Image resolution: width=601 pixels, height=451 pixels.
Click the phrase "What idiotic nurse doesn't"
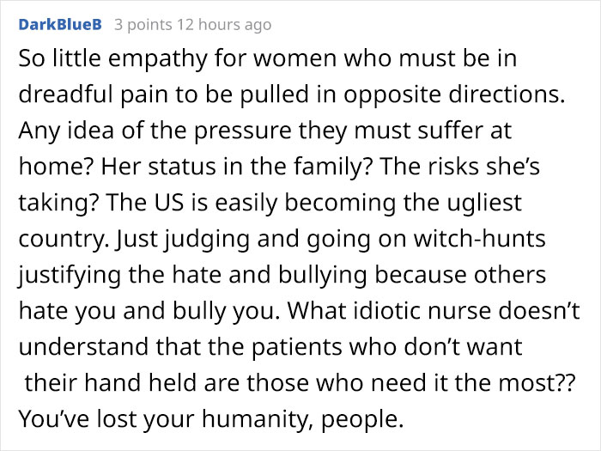(x=434, y=310)
